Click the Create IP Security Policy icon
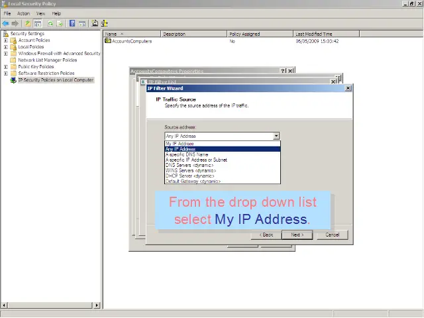 click(x=95, y=23)
